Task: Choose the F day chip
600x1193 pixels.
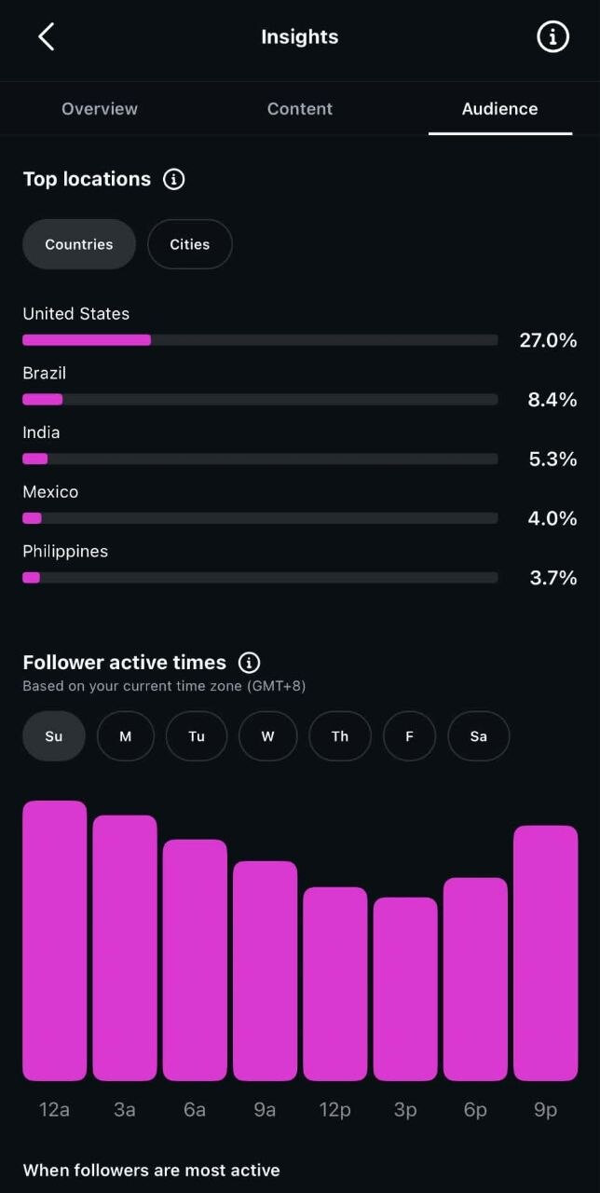Action: click(x=409, y=736)
